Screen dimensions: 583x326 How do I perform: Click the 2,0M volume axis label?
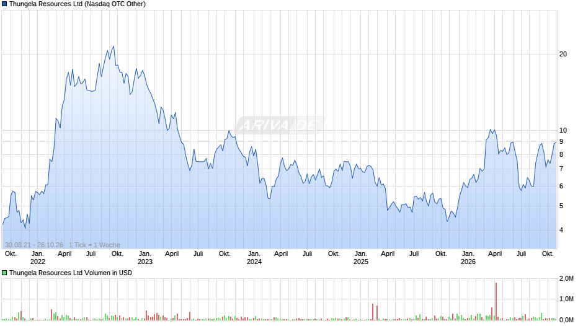[x=566, y=279]
